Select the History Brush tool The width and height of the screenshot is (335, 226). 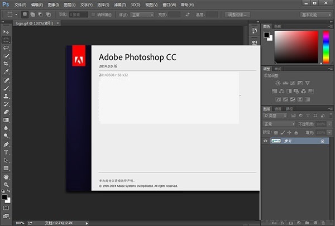(x=6, y=104)
